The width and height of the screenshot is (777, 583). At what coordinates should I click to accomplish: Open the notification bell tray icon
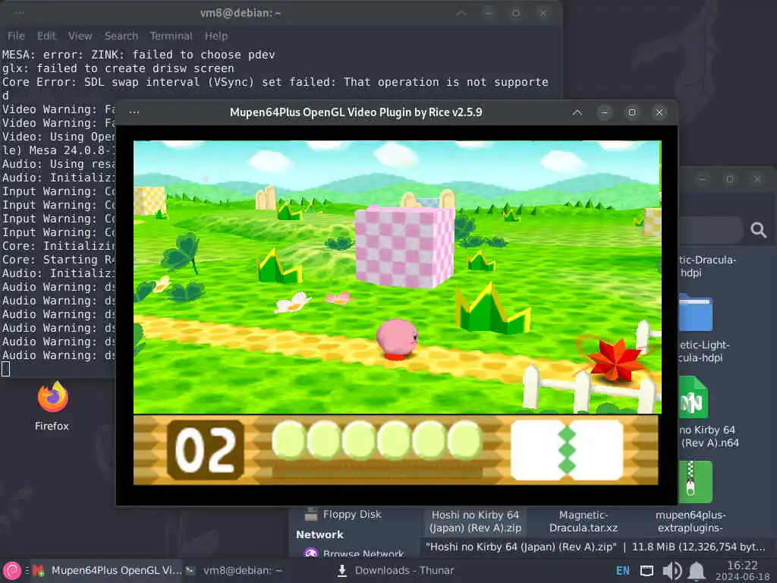697,571
